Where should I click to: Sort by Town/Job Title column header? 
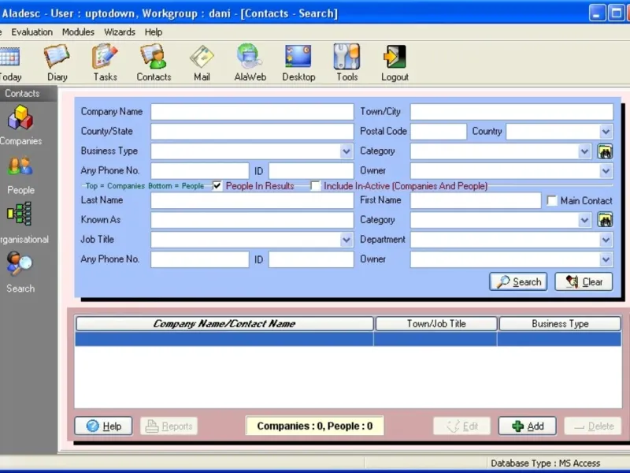tap(436, 324)
